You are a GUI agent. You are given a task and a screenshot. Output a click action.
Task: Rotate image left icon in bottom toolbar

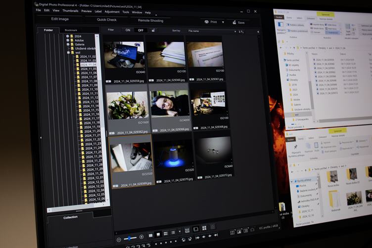coord(184,240)
